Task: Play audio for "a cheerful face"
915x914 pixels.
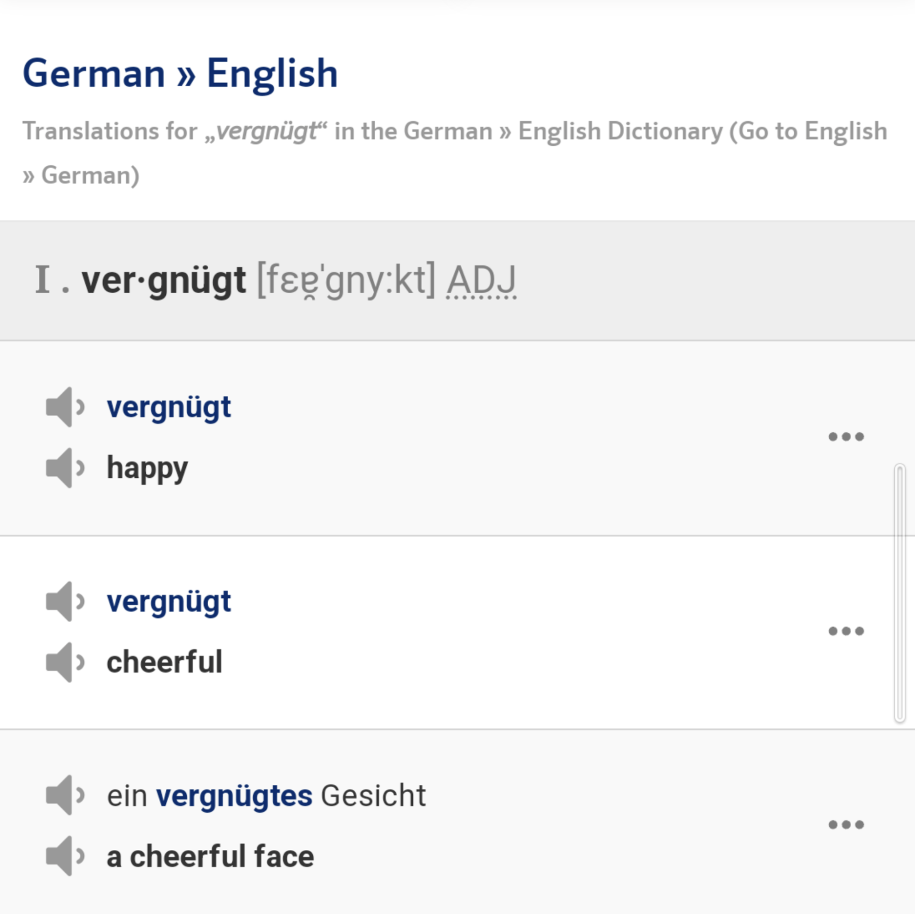Action: [64, 856]
